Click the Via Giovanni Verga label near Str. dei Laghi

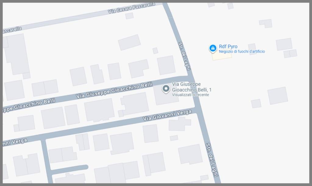167,115
